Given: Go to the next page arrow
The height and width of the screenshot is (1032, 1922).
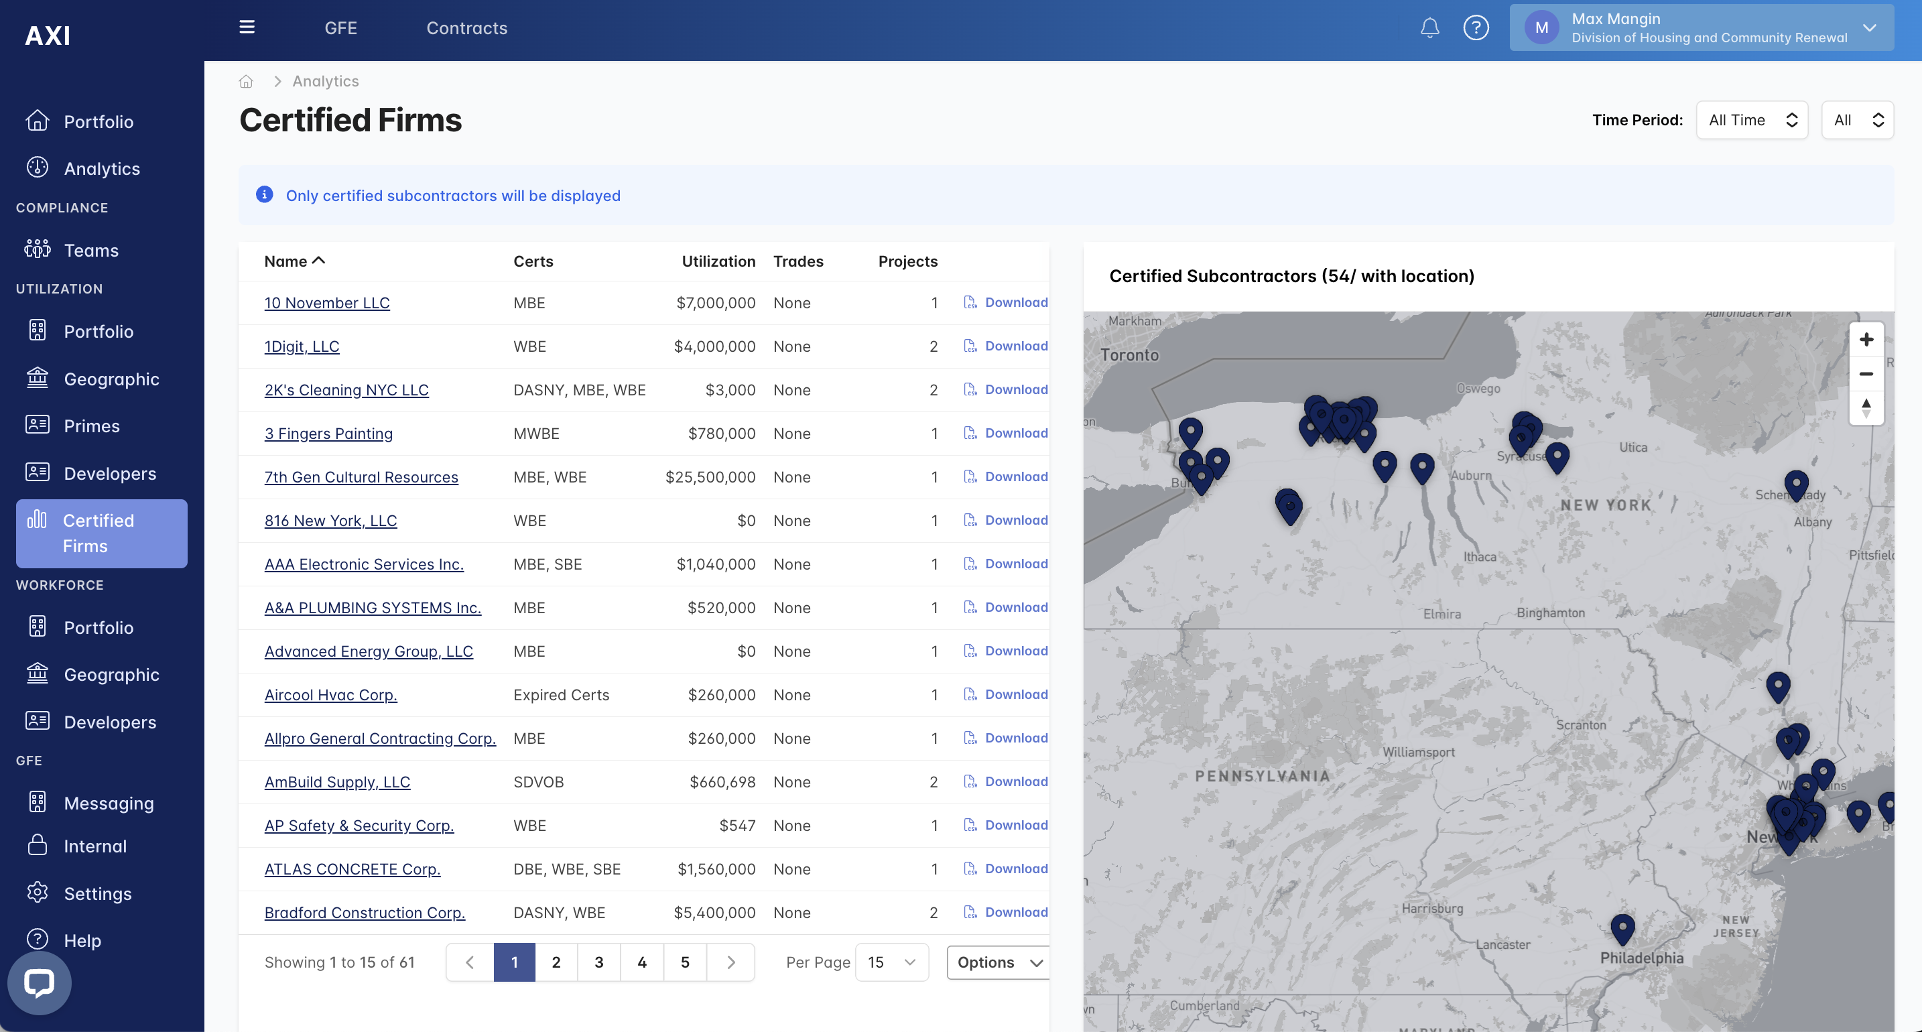Looking at the screenshot, I should 730,962.
